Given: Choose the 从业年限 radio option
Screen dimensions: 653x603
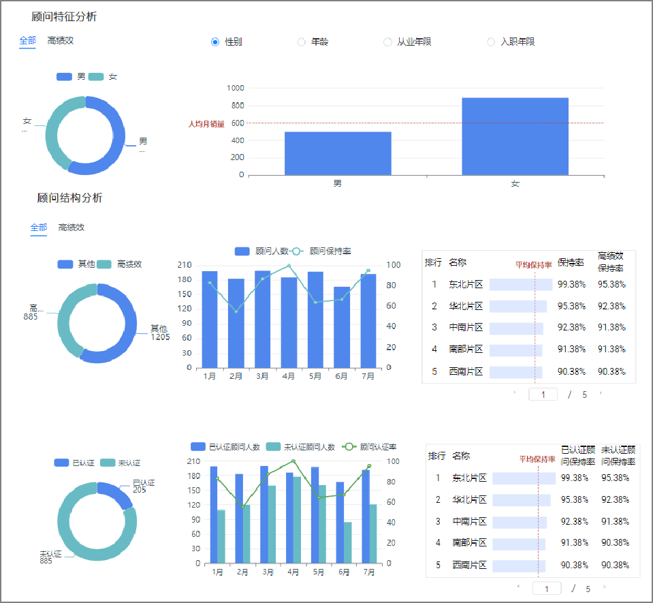Looking at the screenshot, I should coord(387,42).
